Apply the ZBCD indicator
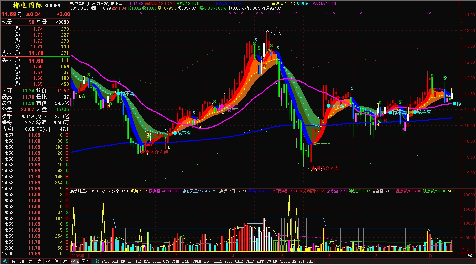Image resolution: width=476 pixels, height=265 pixels. [x=228, y=261]
